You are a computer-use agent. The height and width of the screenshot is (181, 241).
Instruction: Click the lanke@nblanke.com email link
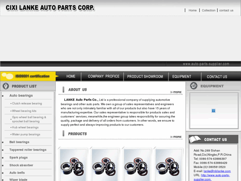click(217, 171)
